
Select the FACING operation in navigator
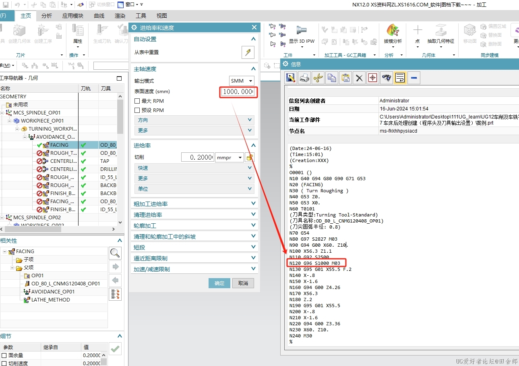59,145
